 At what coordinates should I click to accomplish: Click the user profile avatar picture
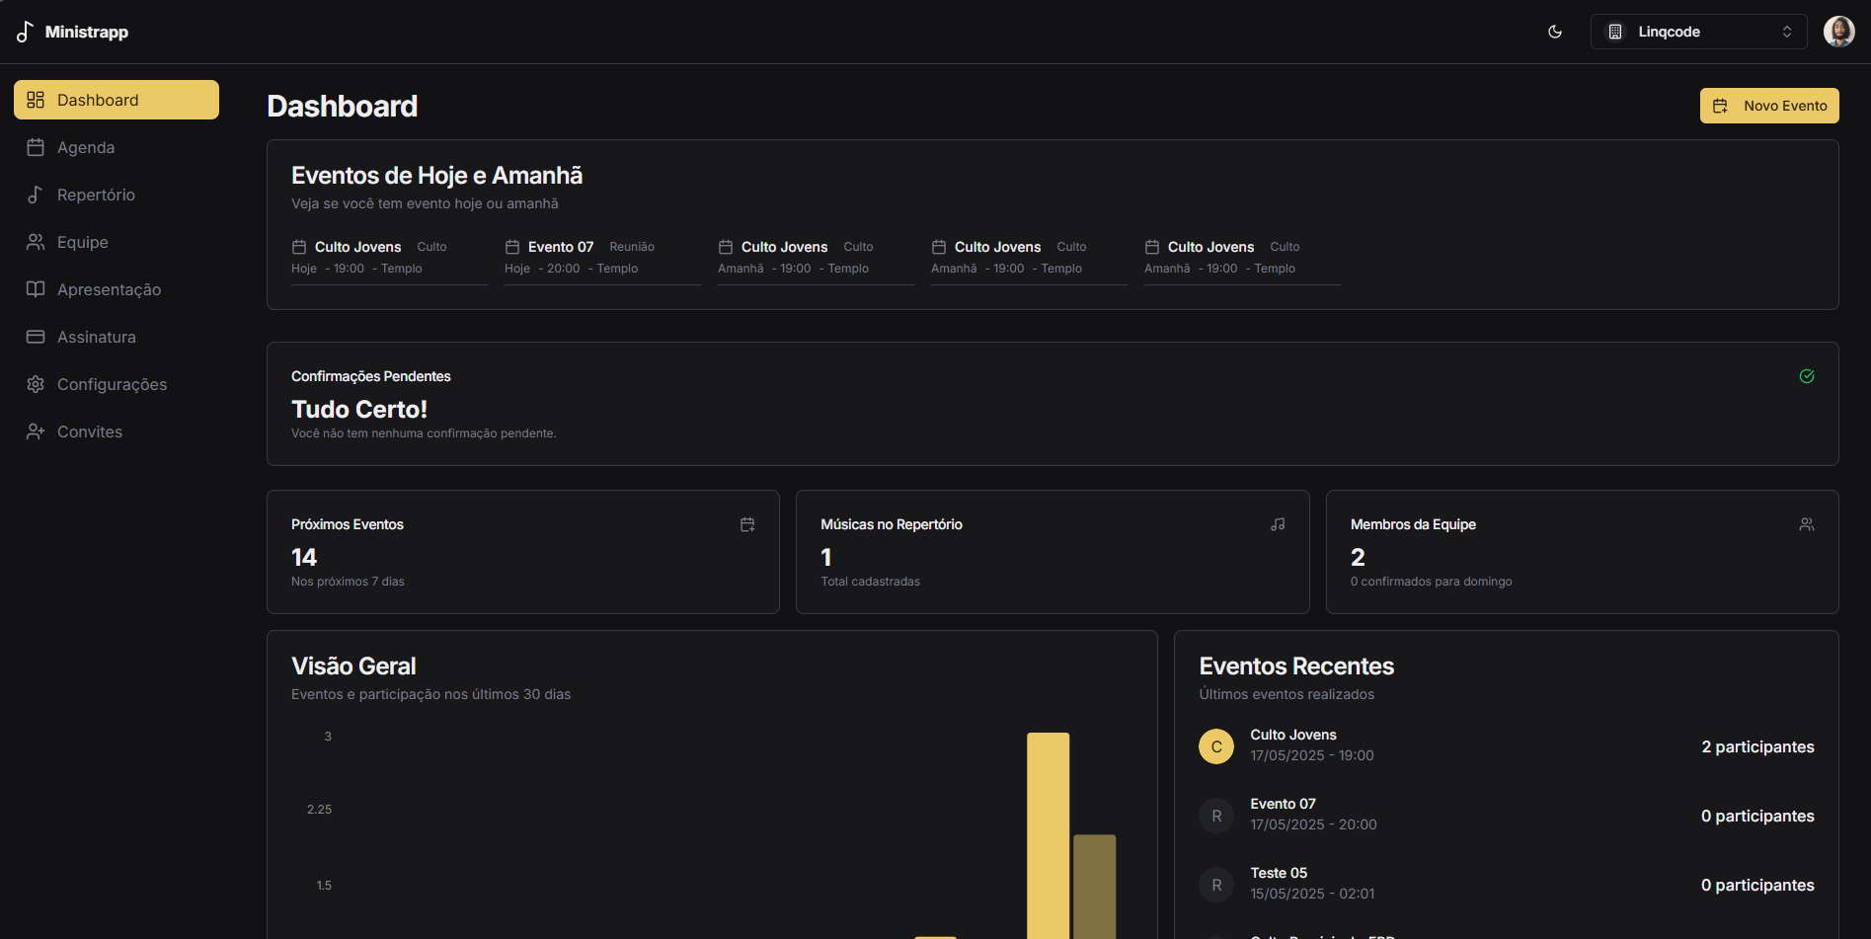coord(1838,31)
